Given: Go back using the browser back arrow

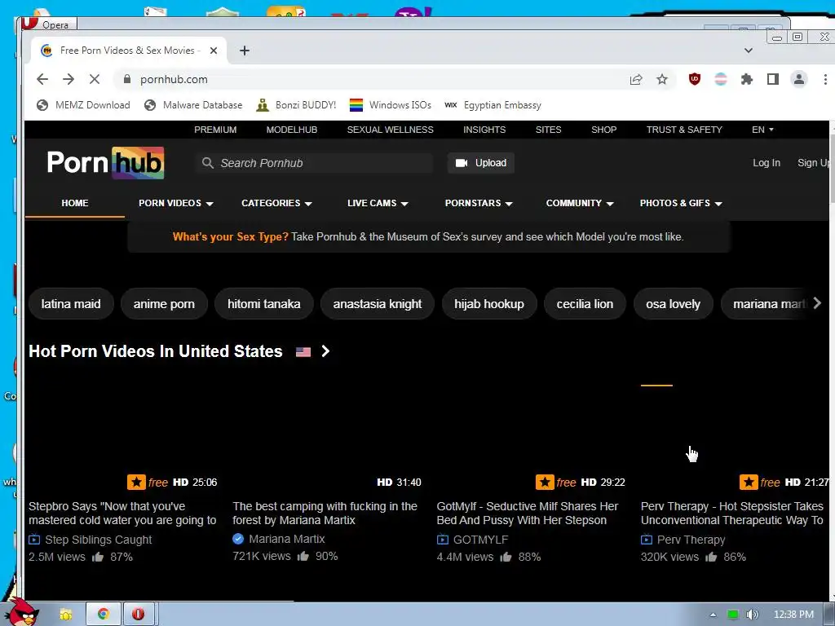Looking at the screenshot, I should coord(42,79).
